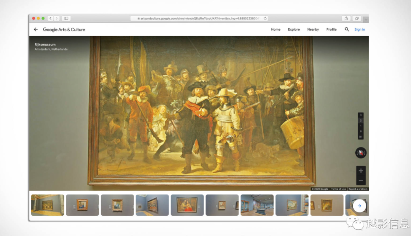Click the blue next arrow on thumbnail strip
This screenshot has height=236, width=411.
pyautogui.click(x=359, y=206)
